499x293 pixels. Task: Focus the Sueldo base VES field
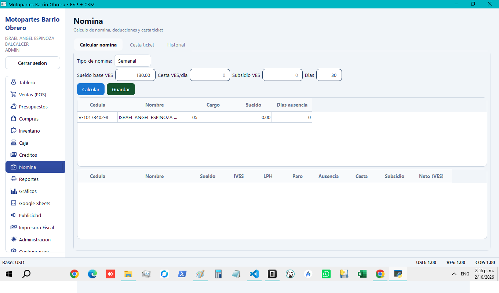point(135,75)
